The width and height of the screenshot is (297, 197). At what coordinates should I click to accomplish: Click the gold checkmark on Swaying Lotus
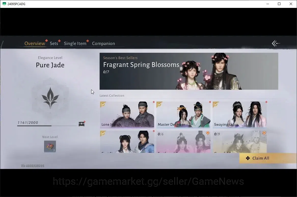click(x=215, y=104)
